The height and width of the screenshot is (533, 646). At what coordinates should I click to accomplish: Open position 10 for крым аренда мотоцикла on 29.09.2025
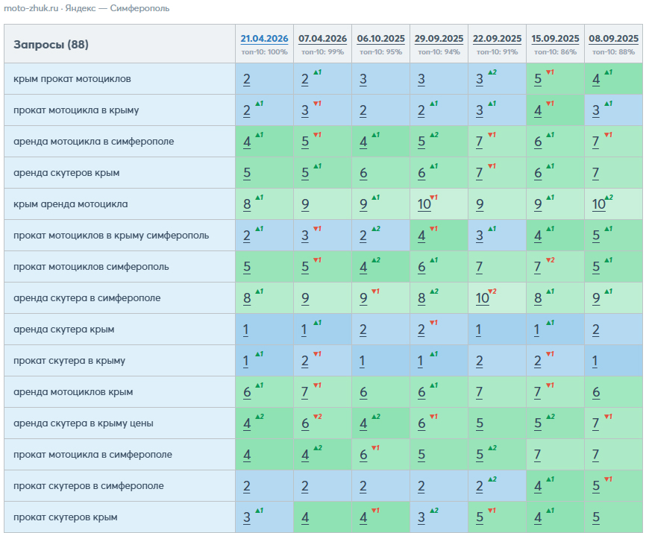click(424, 204)
